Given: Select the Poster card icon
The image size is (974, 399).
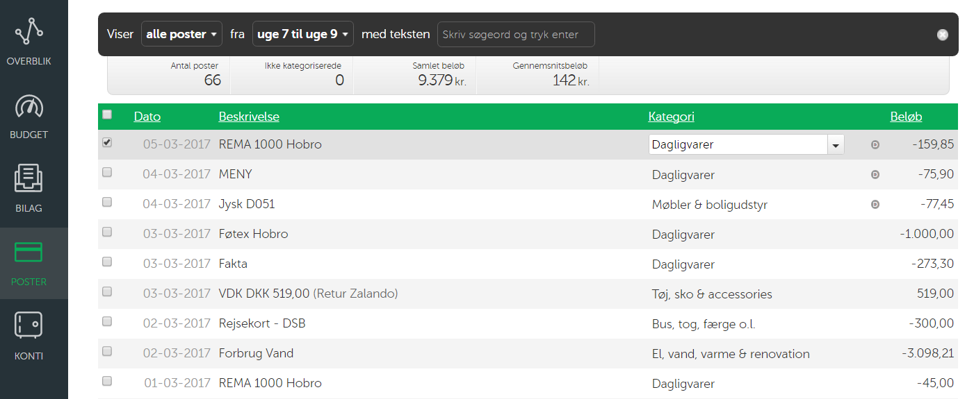Looking at the screenshot, I should pos(29,253).
